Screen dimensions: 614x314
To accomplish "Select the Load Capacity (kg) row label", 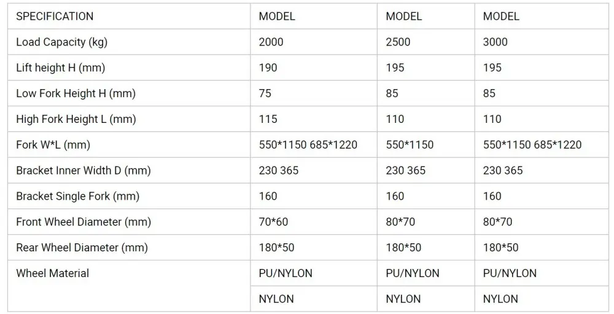I will click(62, 42).
